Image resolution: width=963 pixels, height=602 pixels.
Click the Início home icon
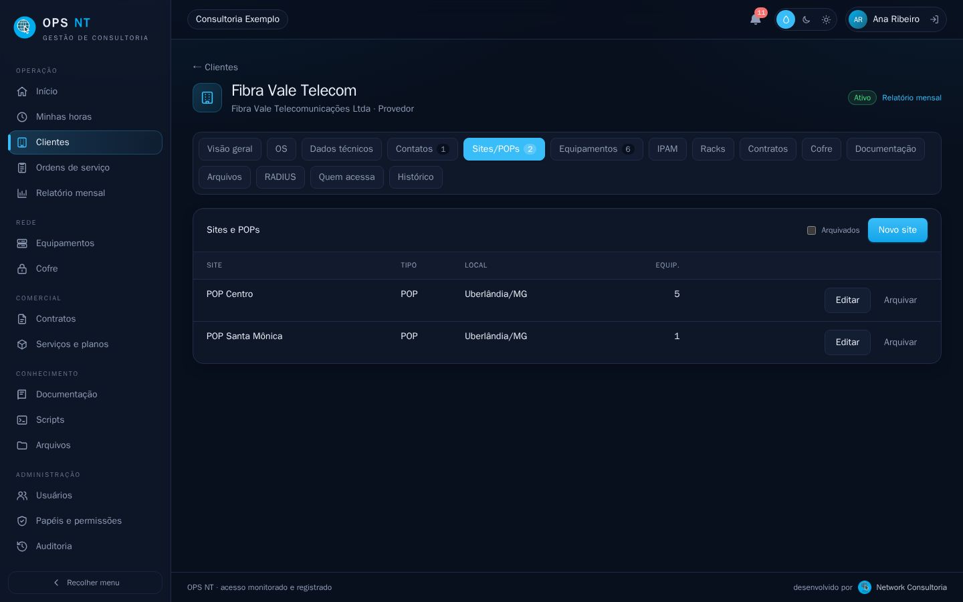(x=22, y=92)
